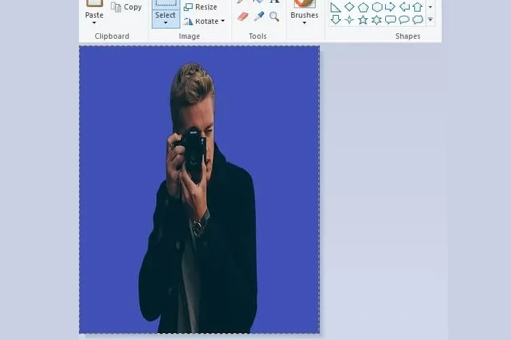The width and height of the screenshot is (511, 340).
Task: Expand the Select options dropdown
Action: click(165, 23)
